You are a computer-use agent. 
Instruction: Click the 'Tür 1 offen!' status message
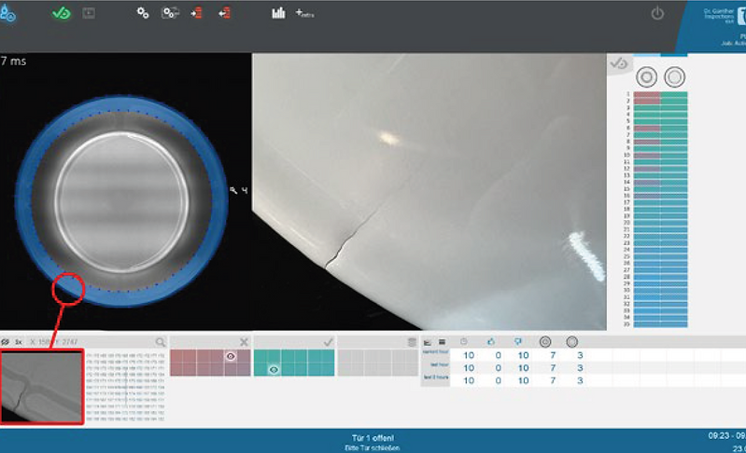point(373,438)
